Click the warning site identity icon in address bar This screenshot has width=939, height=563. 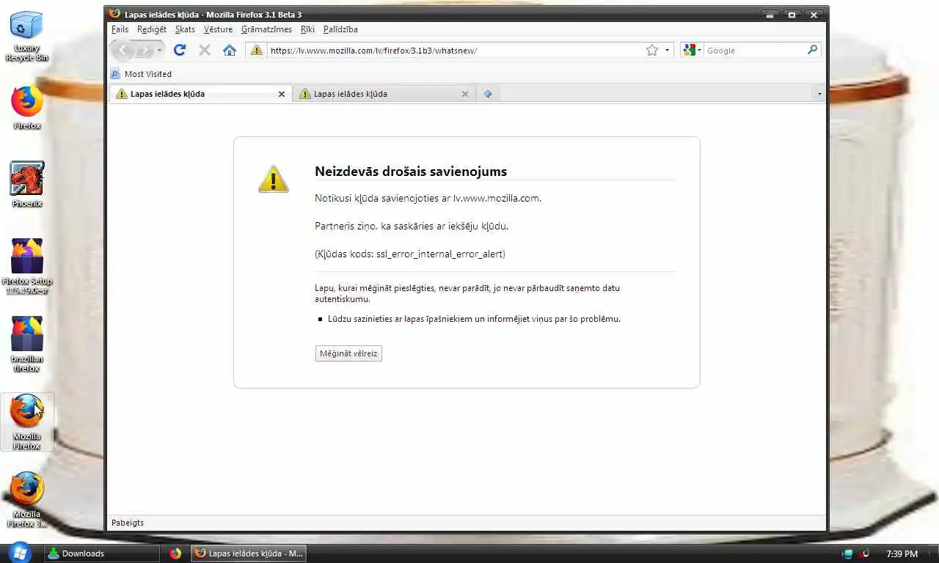click(256, 50)
